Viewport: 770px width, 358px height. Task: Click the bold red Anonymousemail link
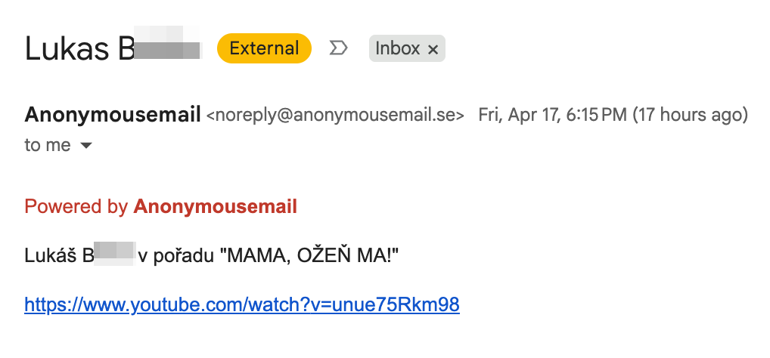click(x=215, y=206)
